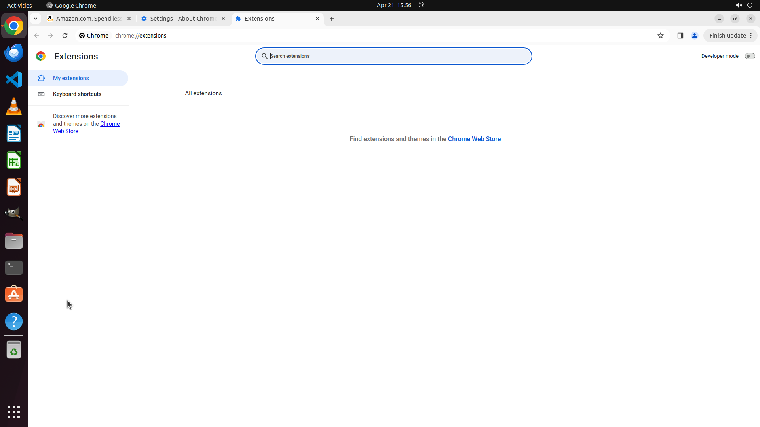Click the Chrome site info chip
The image size is (760, 427).
coord(94,36)
